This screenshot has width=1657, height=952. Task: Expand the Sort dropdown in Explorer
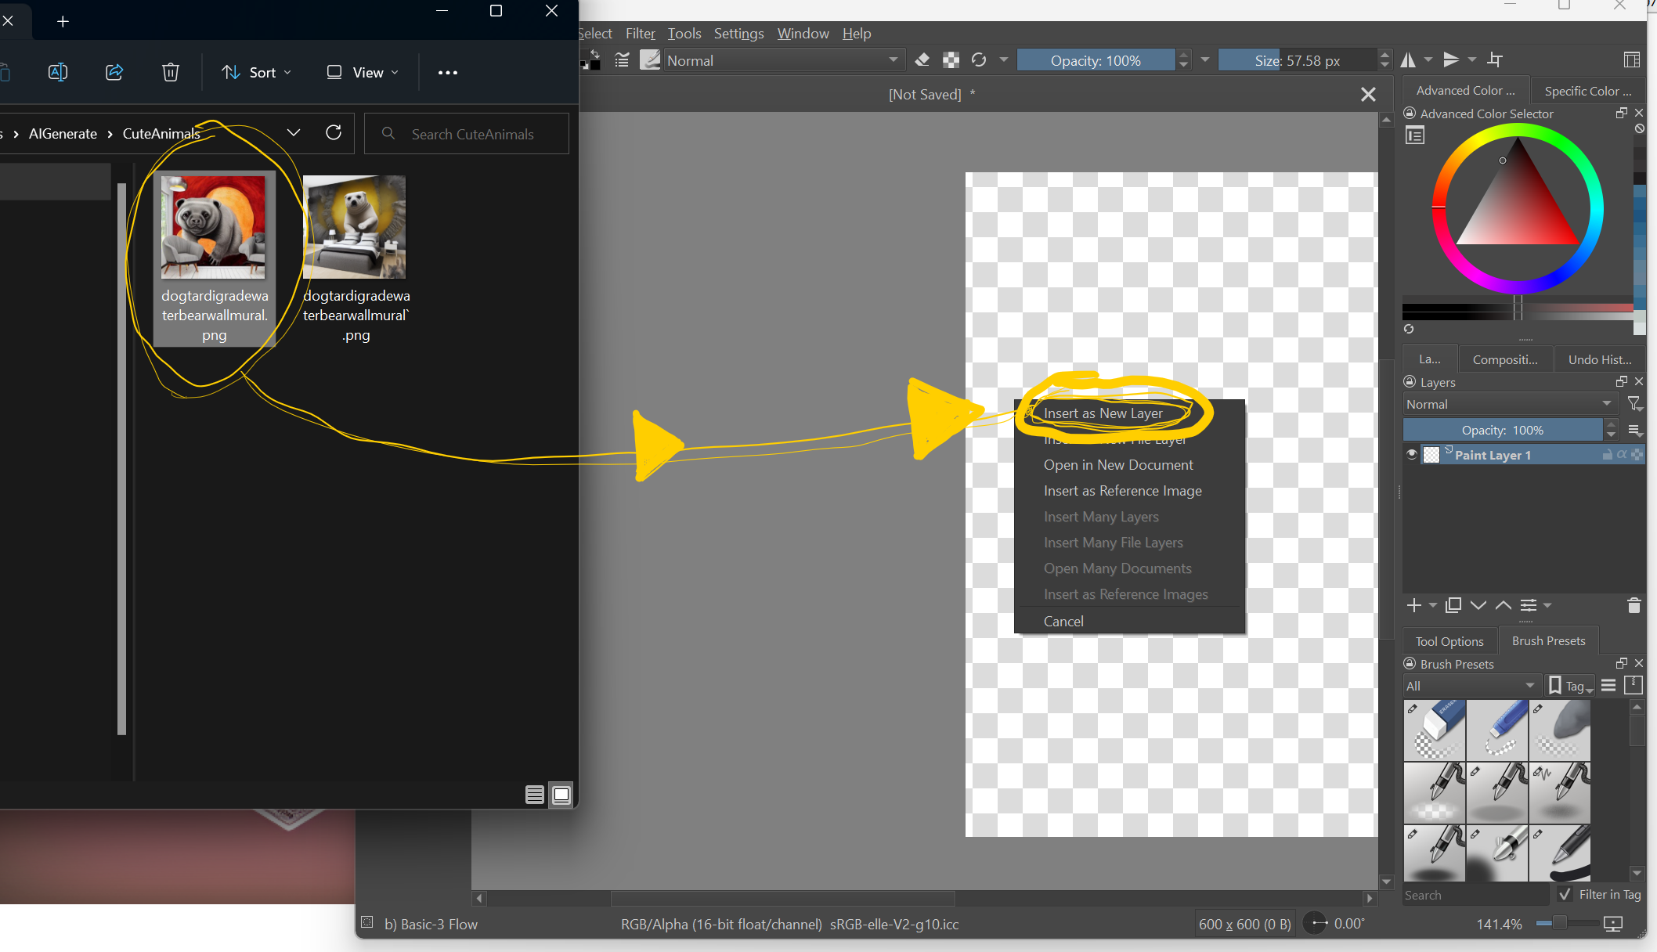[256, 72]
